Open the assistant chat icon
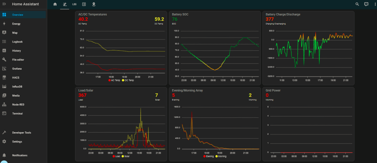The height and width of the screenshot is (163, 377). click(366, 4)
